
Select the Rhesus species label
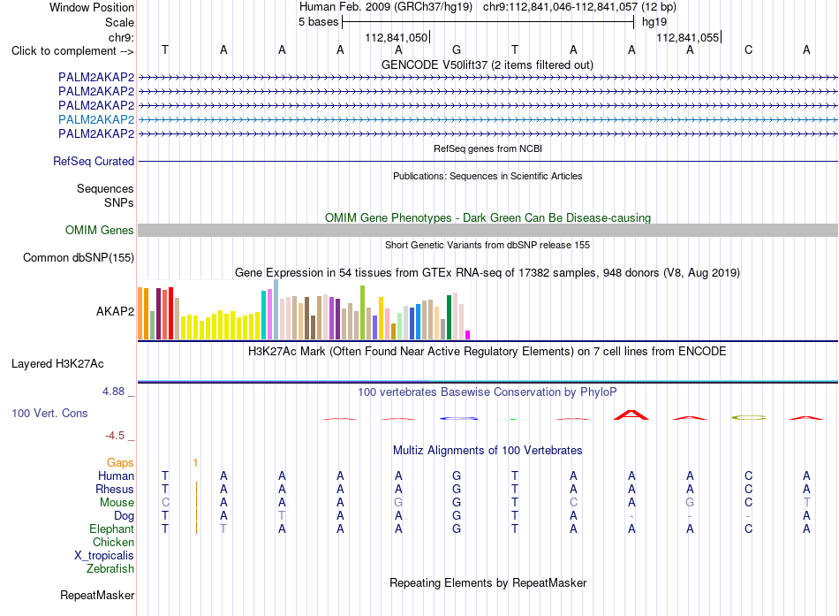coord(115,489)
